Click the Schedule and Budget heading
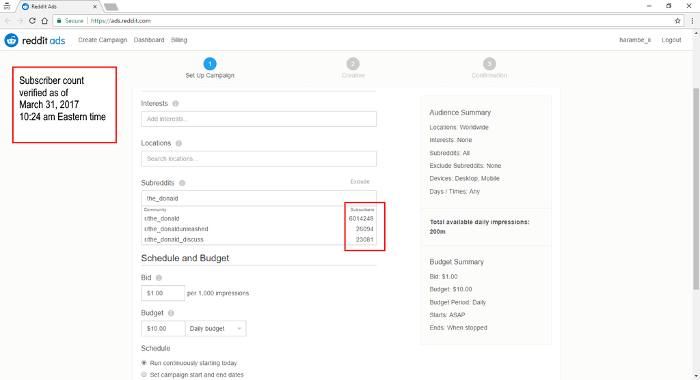The width and height of the screenshot is (700, 380). [185, 259]
